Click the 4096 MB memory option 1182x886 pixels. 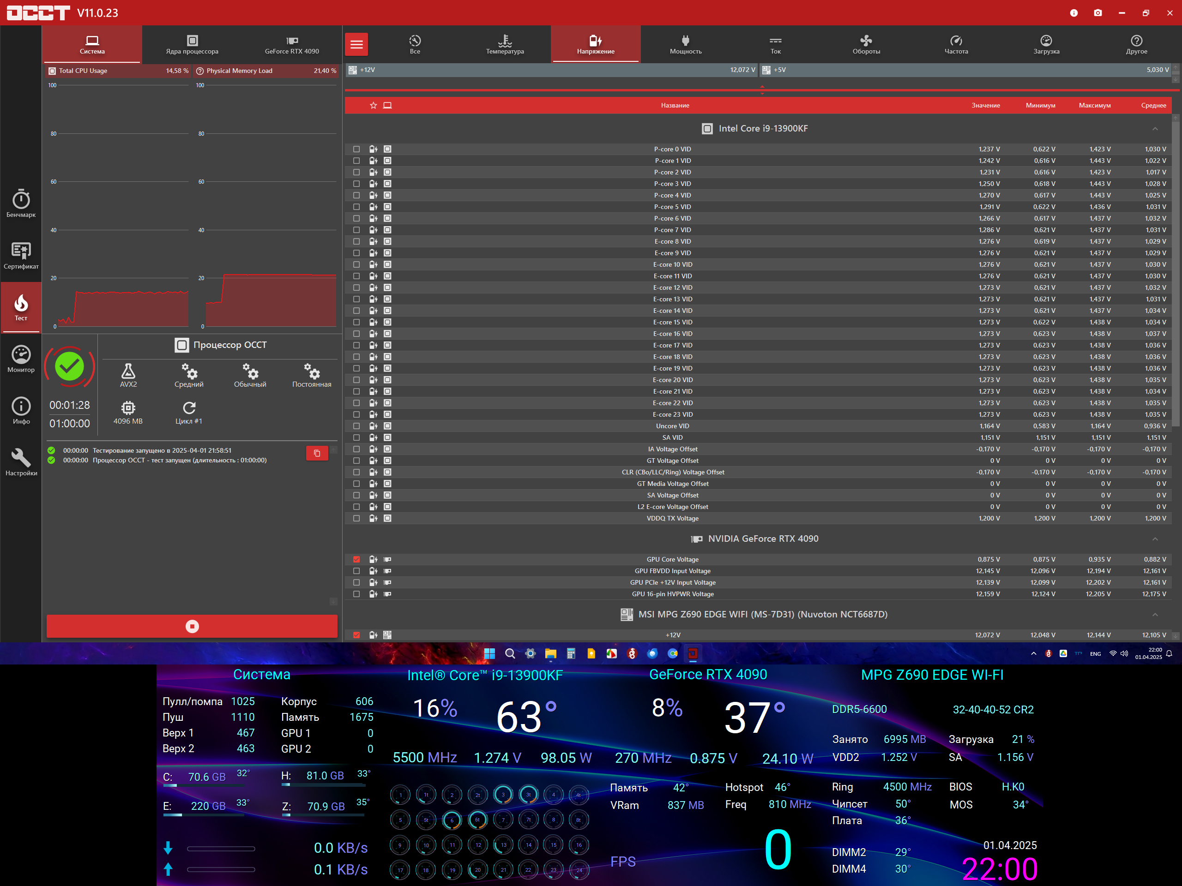(x=128, y=412)
